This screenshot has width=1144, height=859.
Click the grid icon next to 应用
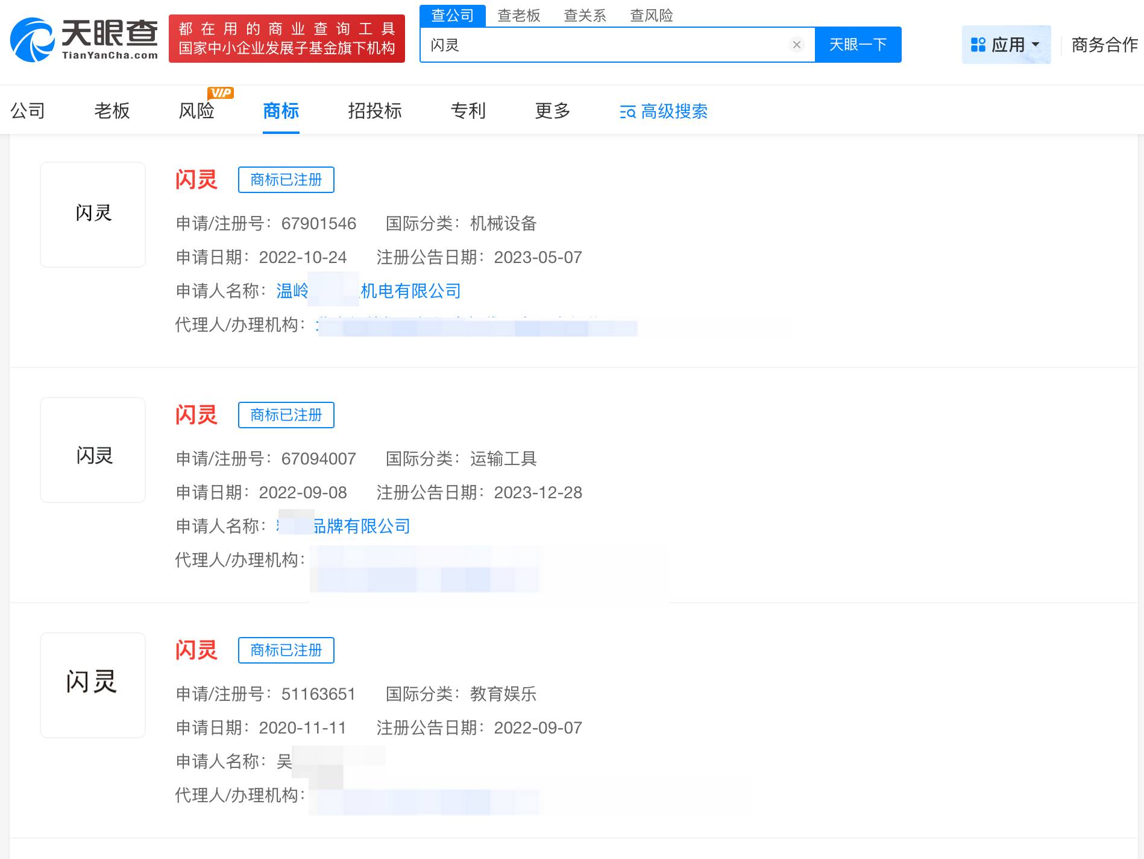pos(977,43)
